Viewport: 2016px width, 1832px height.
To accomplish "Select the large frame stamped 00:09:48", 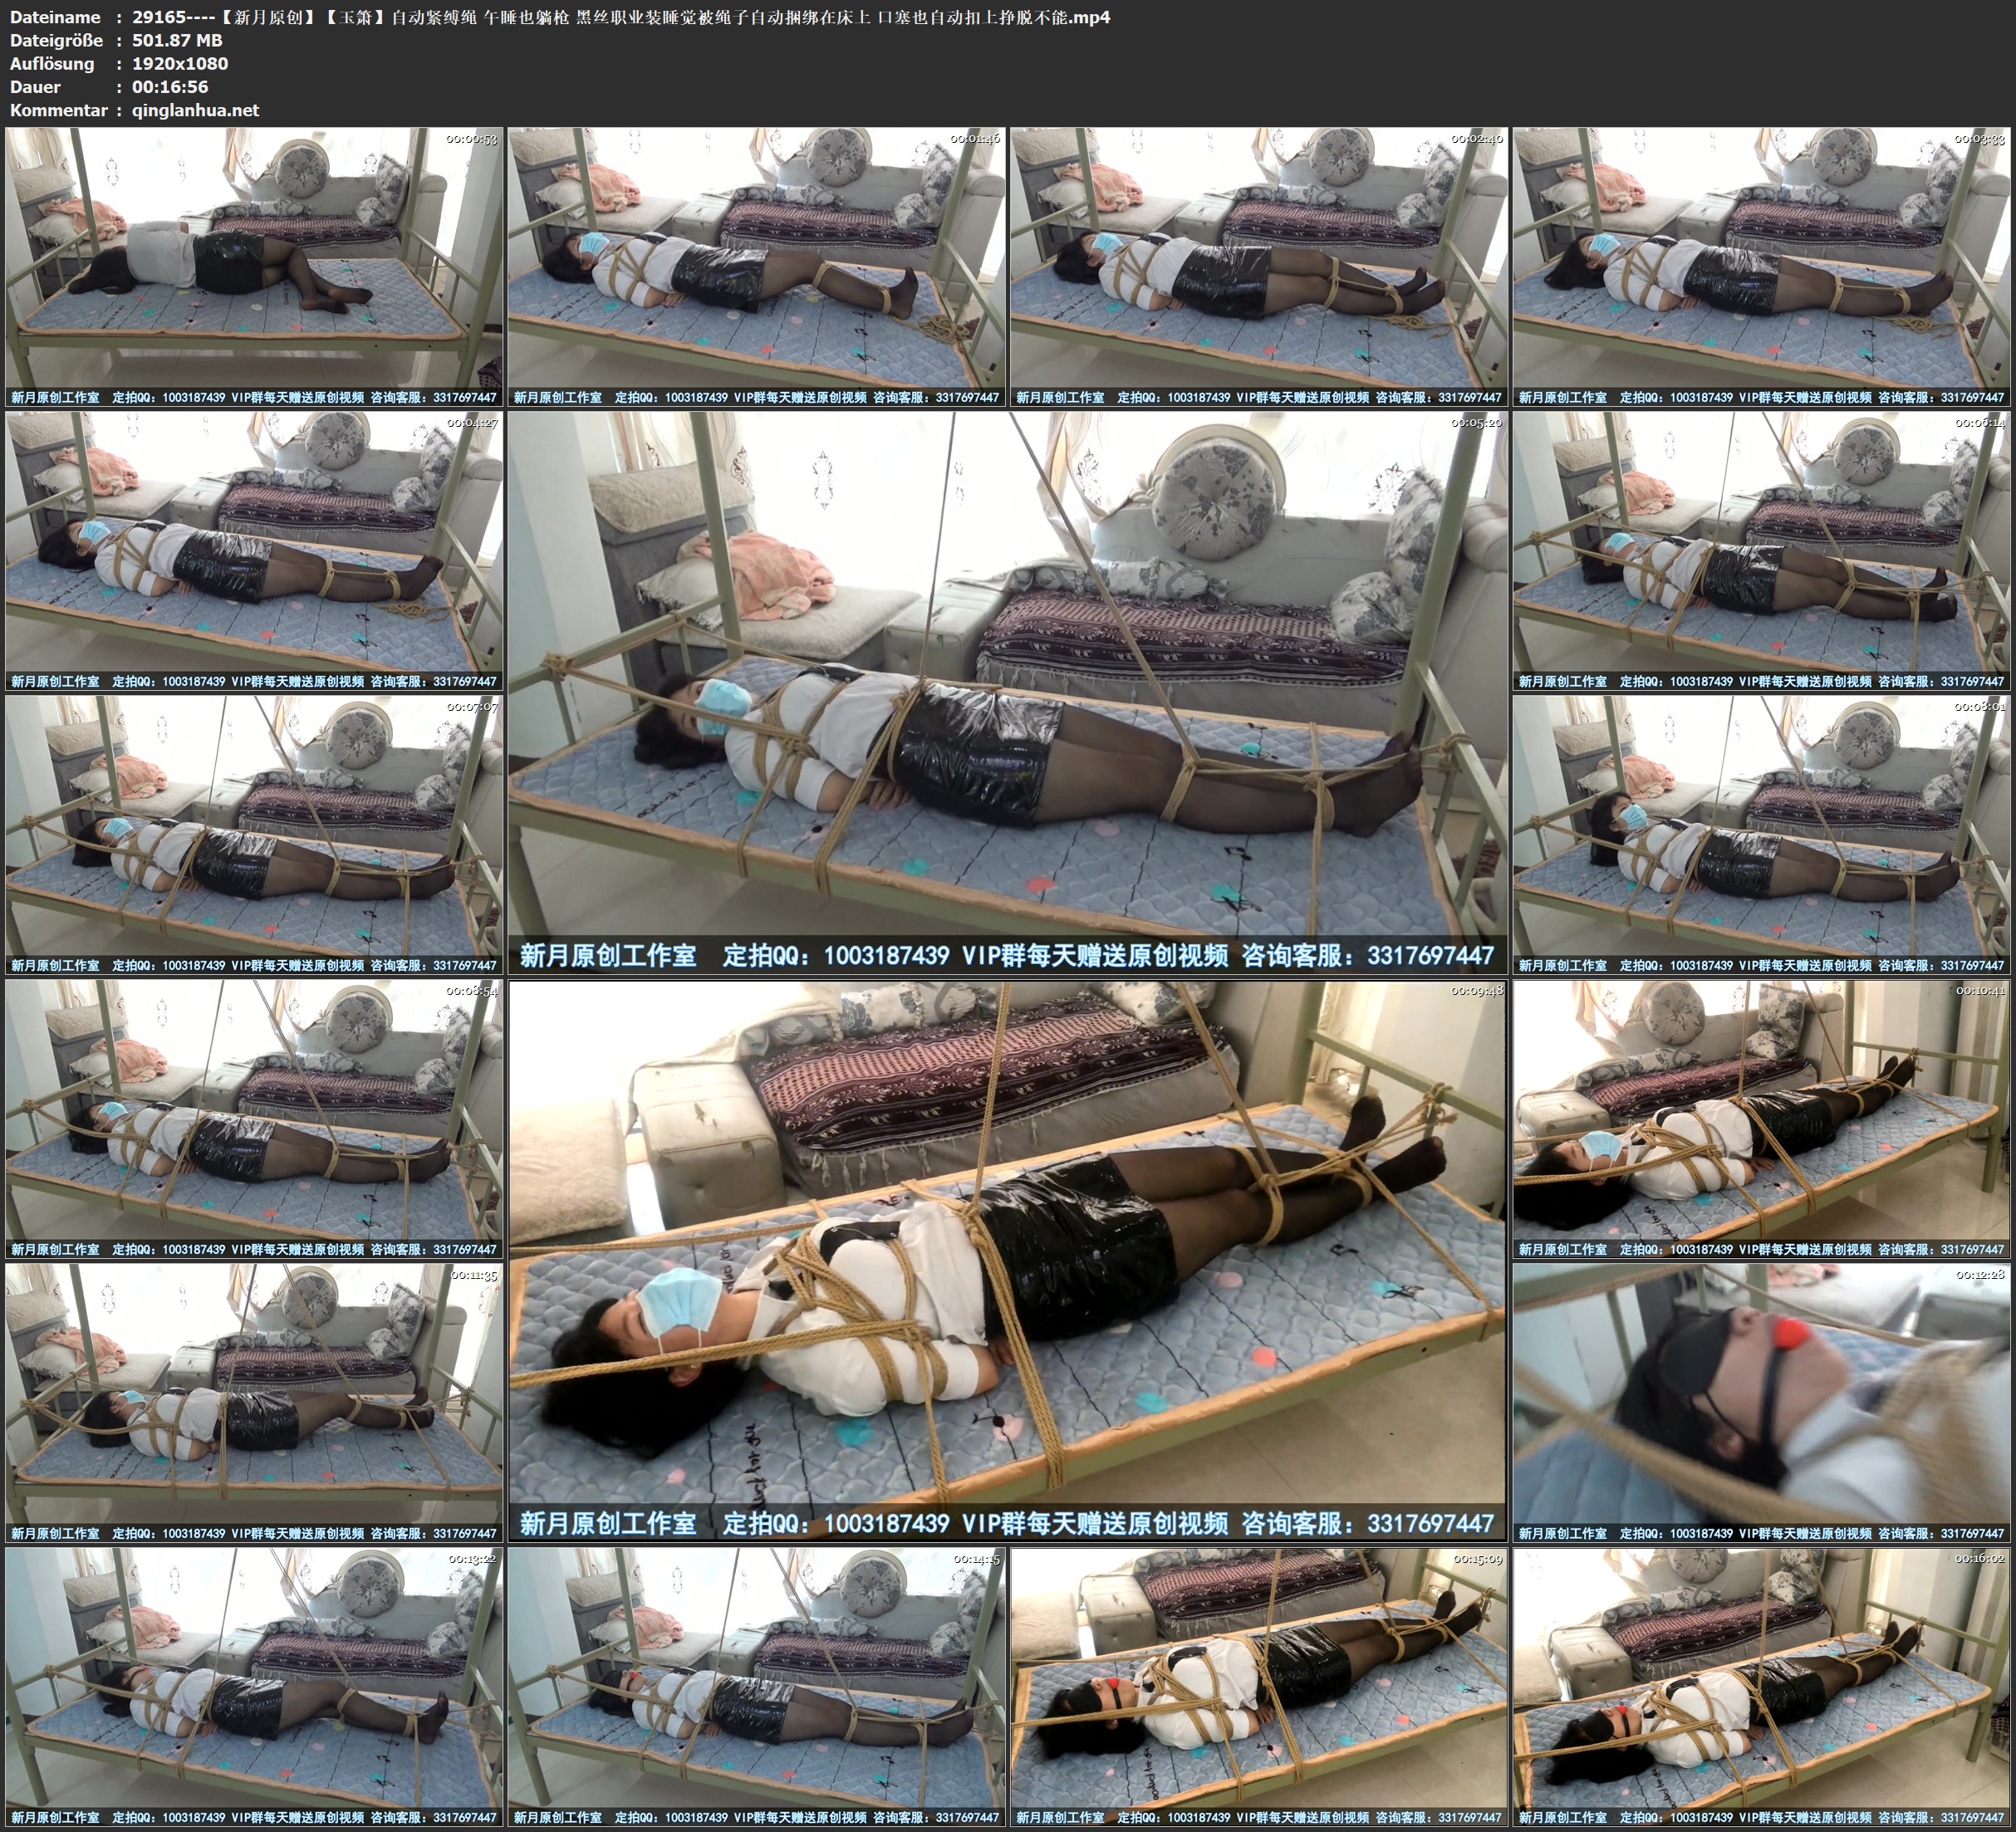I will coord(1007,1261).
